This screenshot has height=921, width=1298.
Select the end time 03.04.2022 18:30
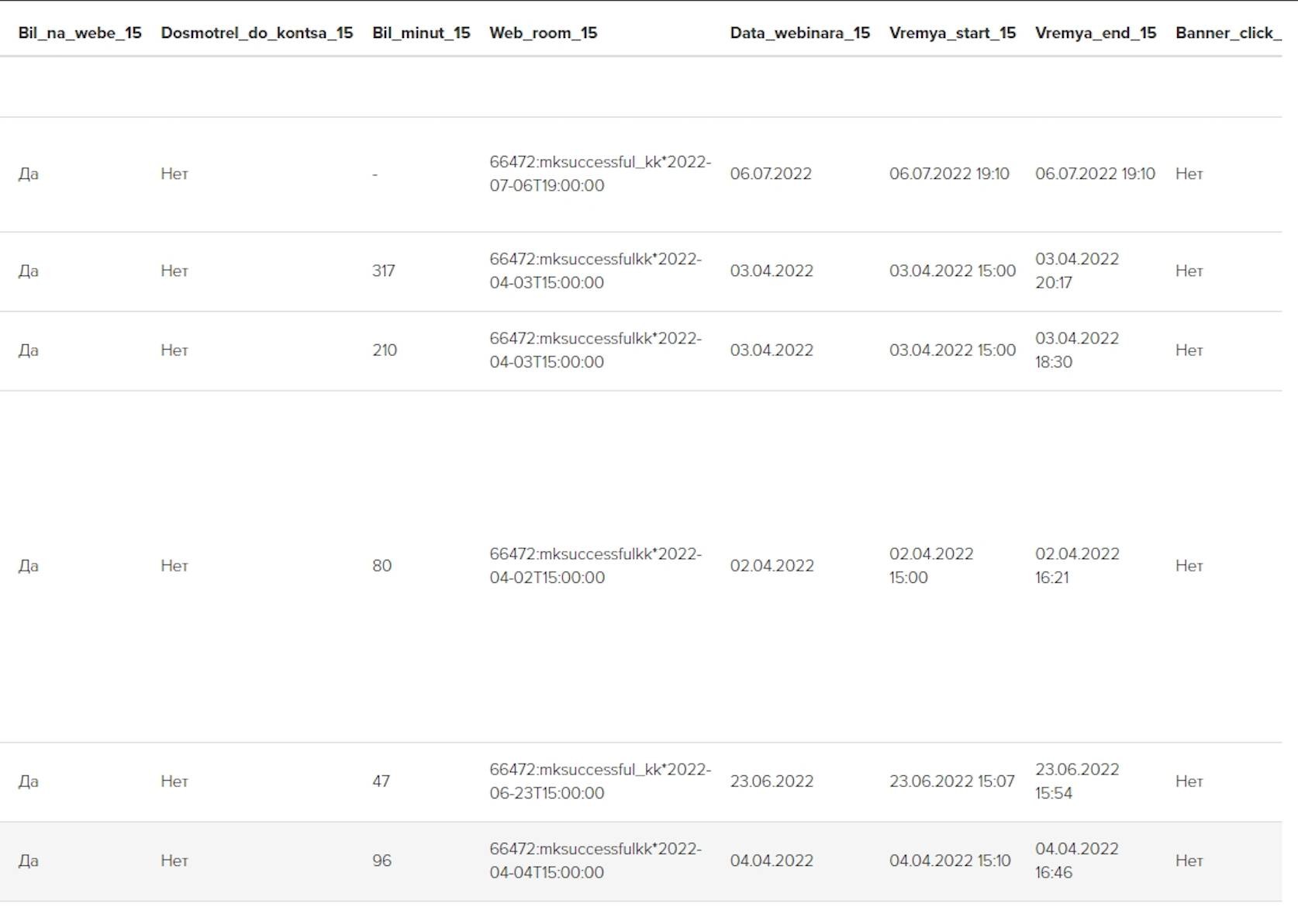pos(1076,350)
